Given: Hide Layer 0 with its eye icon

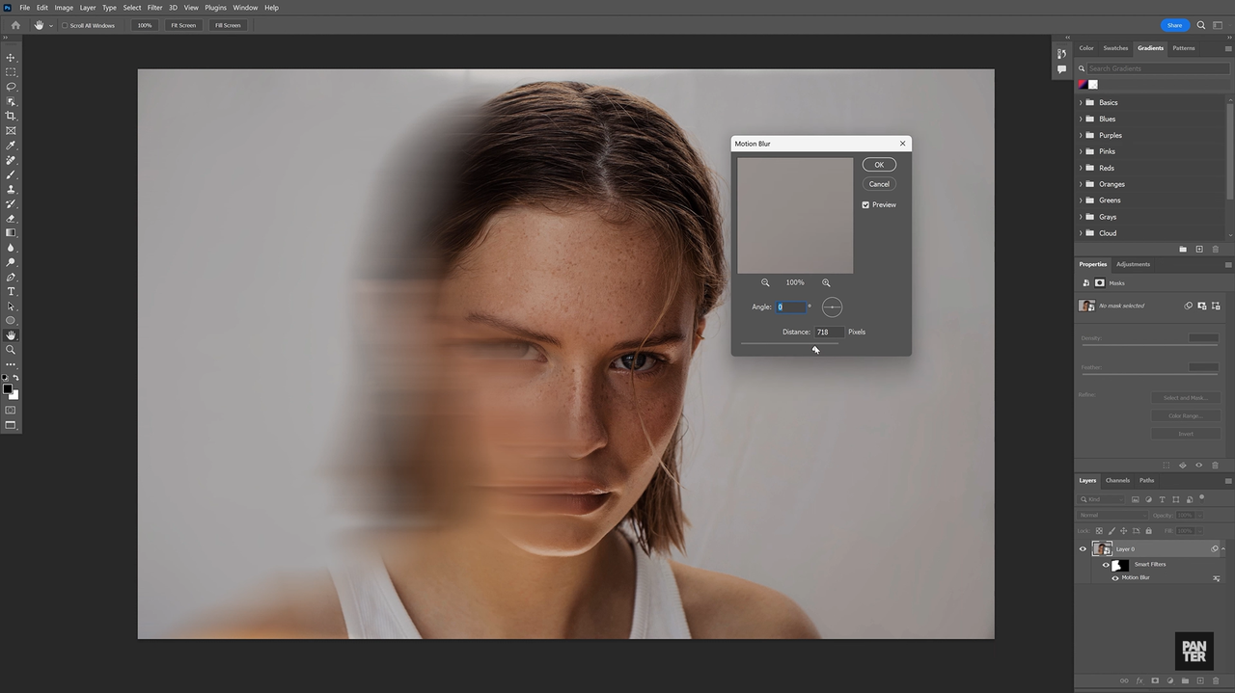Looking at the screenshot, I should [1083, 548].
